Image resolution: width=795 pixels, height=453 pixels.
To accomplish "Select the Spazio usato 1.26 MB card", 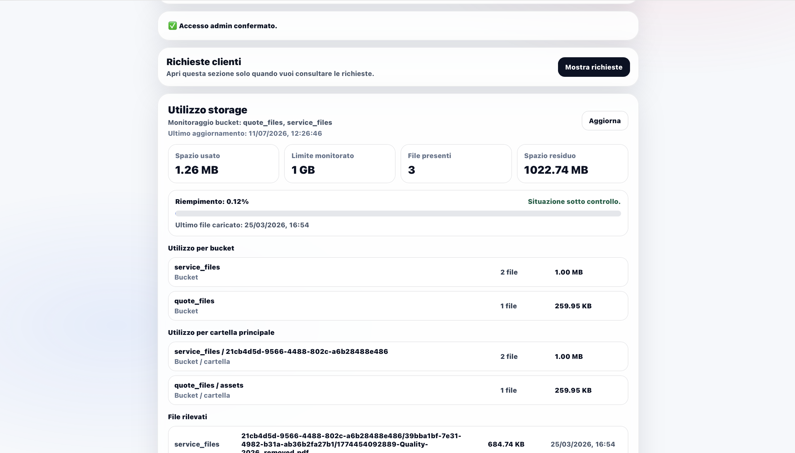I will click(223, 164).
